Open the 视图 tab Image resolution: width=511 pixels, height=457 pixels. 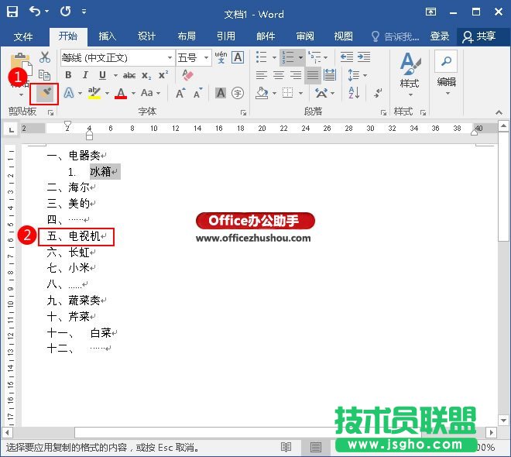(344, 36)
